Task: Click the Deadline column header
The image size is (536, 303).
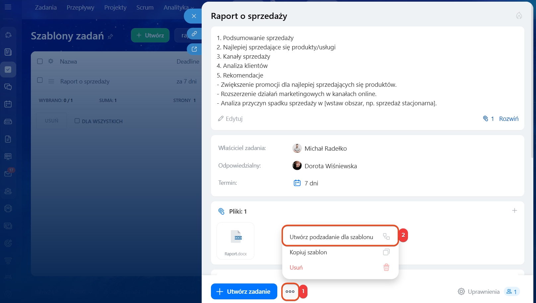Action: [x=188, y=62]
